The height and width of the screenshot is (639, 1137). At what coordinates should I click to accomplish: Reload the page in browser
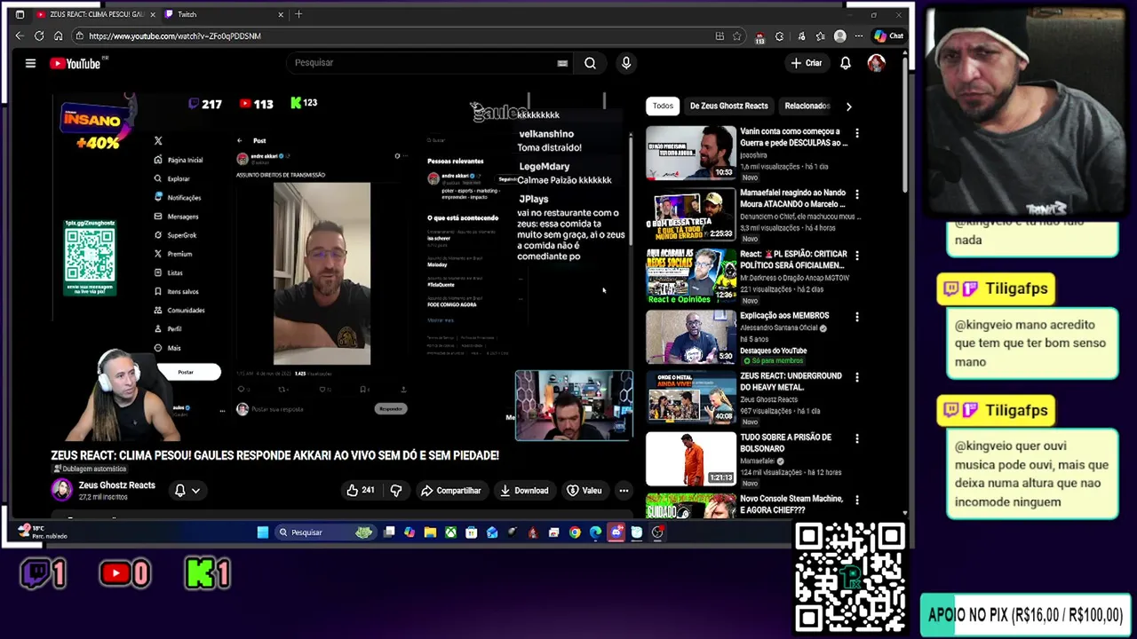[39, 35]
